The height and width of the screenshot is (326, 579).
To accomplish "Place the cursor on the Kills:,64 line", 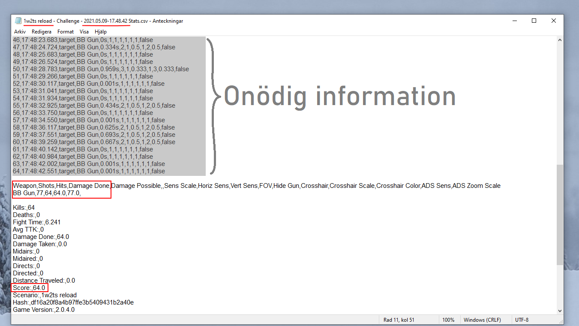I will (24, 208).
